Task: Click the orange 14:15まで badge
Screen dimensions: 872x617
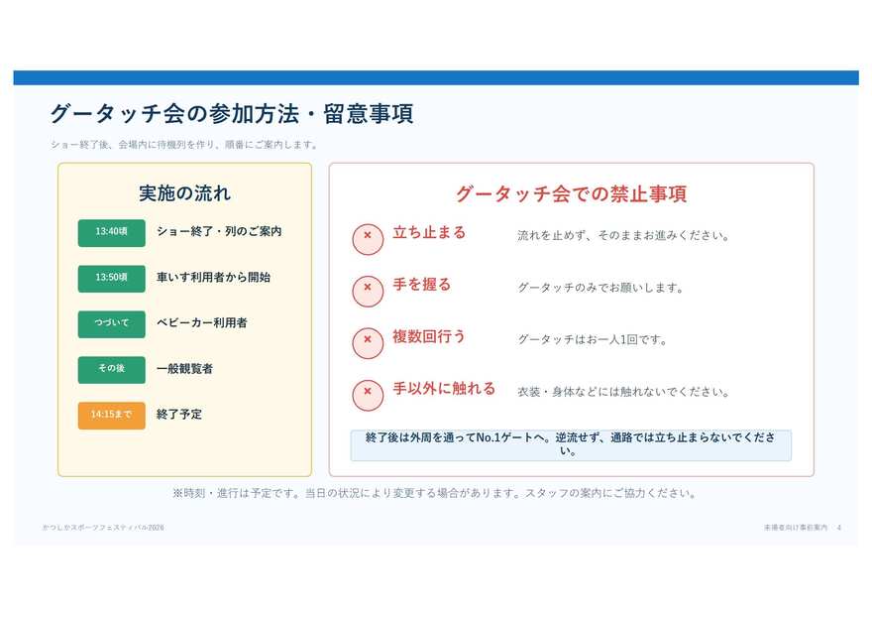Action: (111, 416)
